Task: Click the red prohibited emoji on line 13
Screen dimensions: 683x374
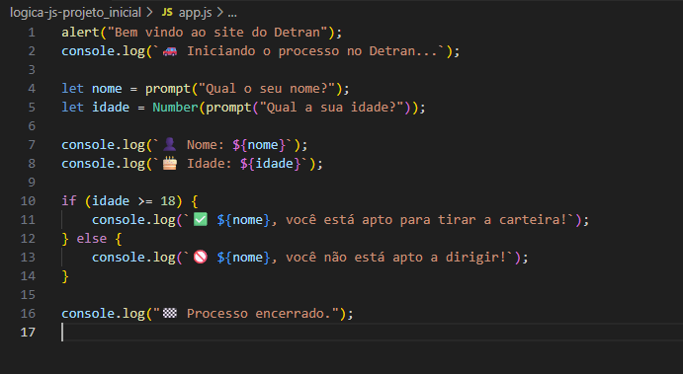Action: pos(201,257)
